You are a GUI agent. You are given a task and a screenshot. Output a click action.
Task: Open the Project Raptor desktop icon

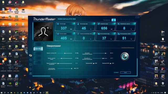coord(156,55)
